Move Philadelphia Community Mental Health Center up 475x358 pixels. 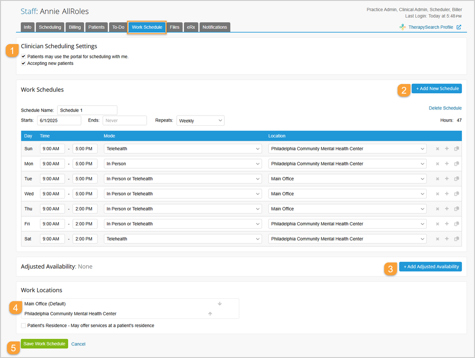[x=210, y=314]
